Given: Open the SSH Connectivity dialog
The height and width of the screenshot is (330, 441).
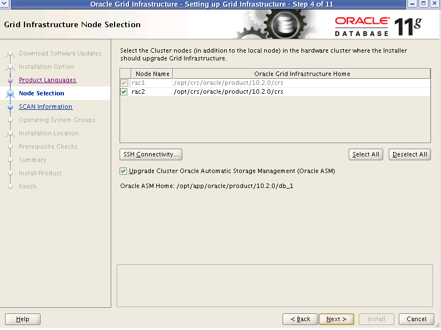Looking at the screenshot, I should 151,154.
